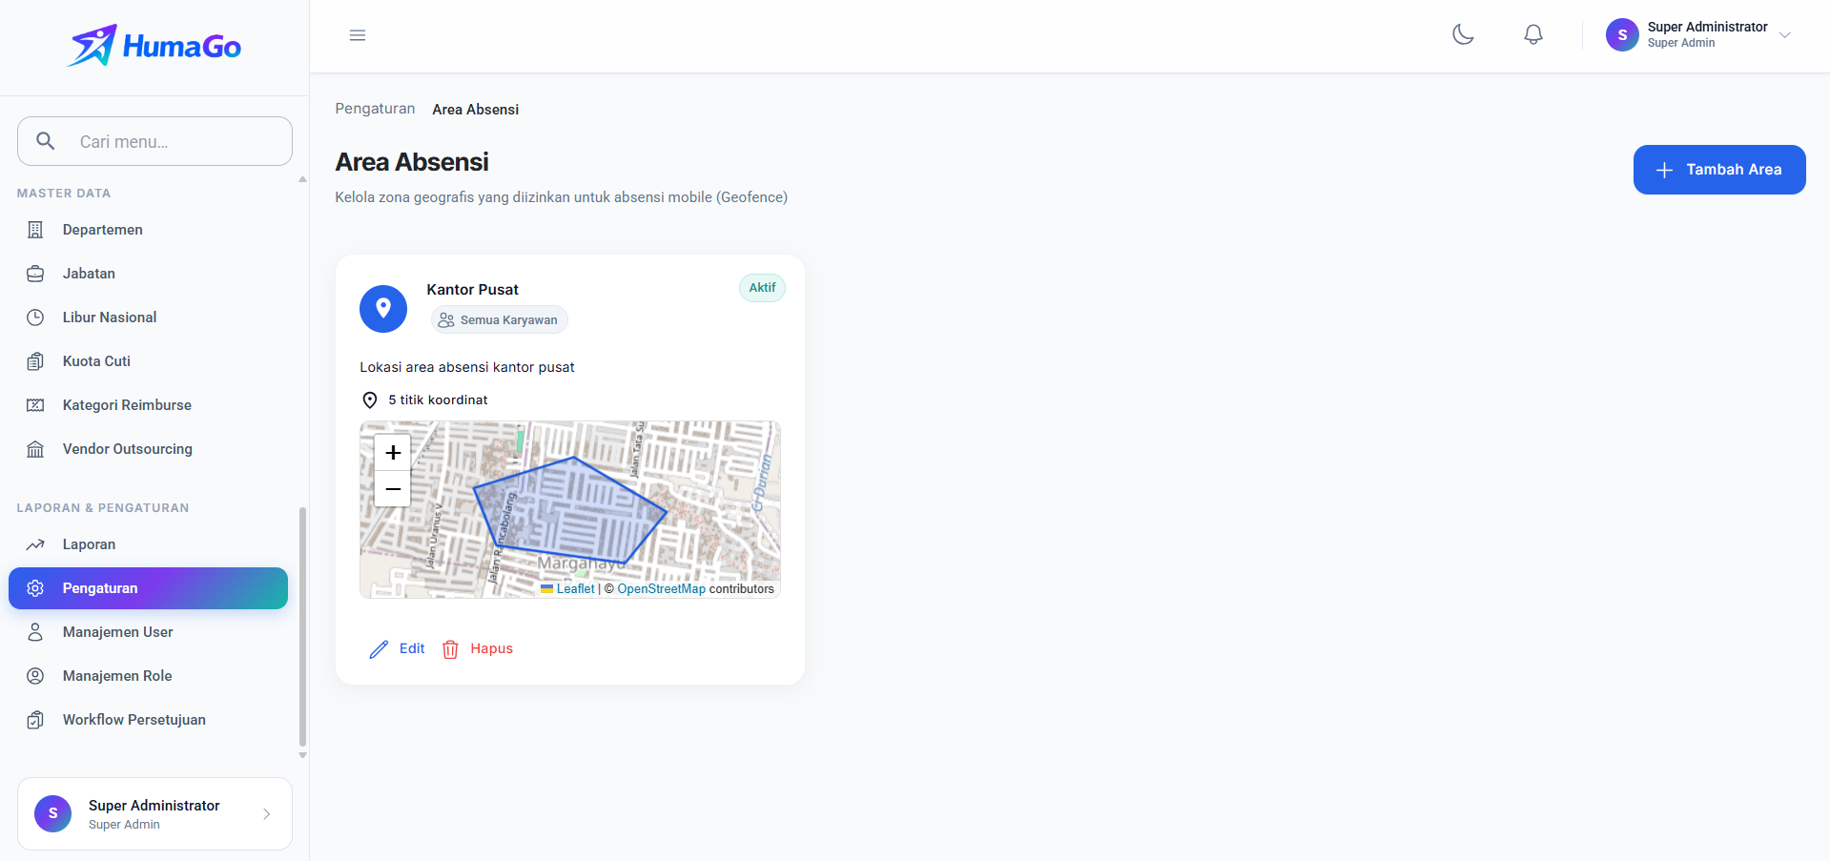Open Kategori Reimburse menu
This screenshot has width=1830, height=861.
coord(148,405)
